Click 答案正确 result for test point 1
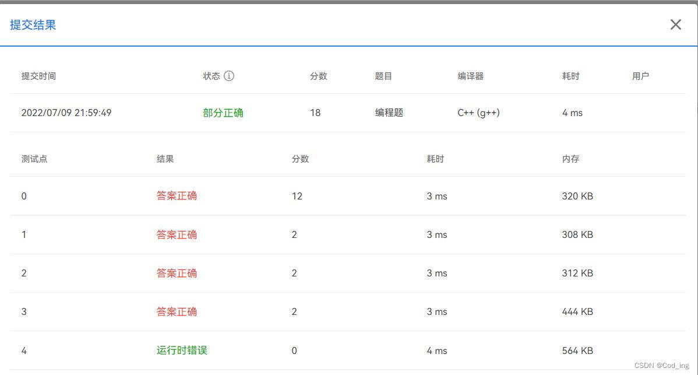 click(177, 234)
